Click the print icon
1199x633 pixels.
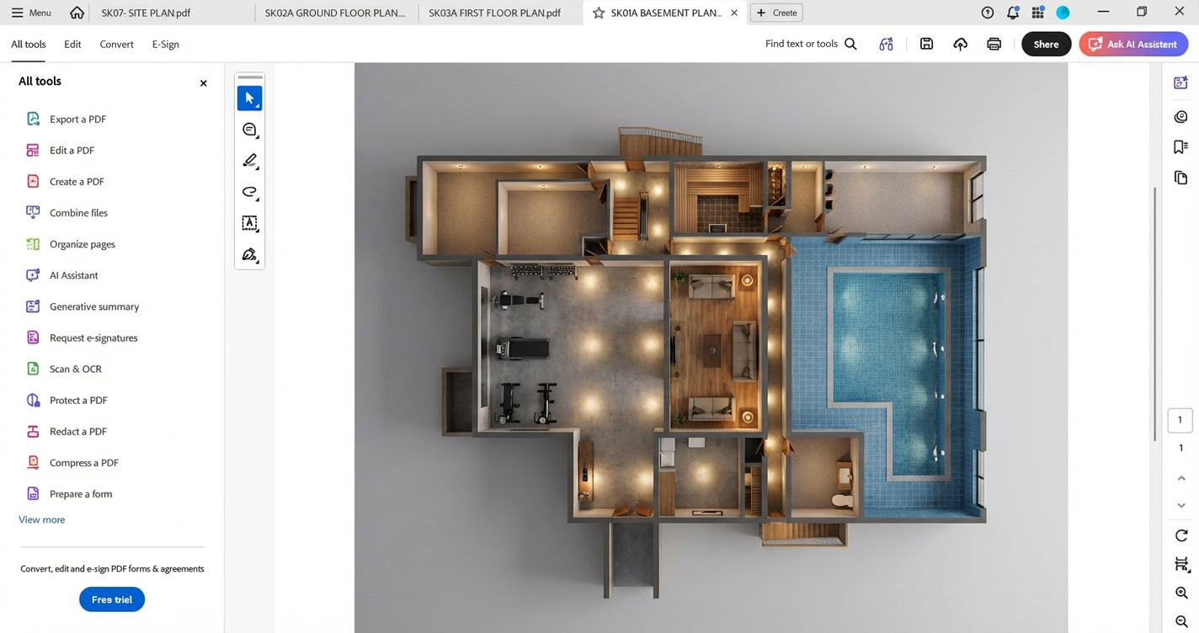(994, 44)
